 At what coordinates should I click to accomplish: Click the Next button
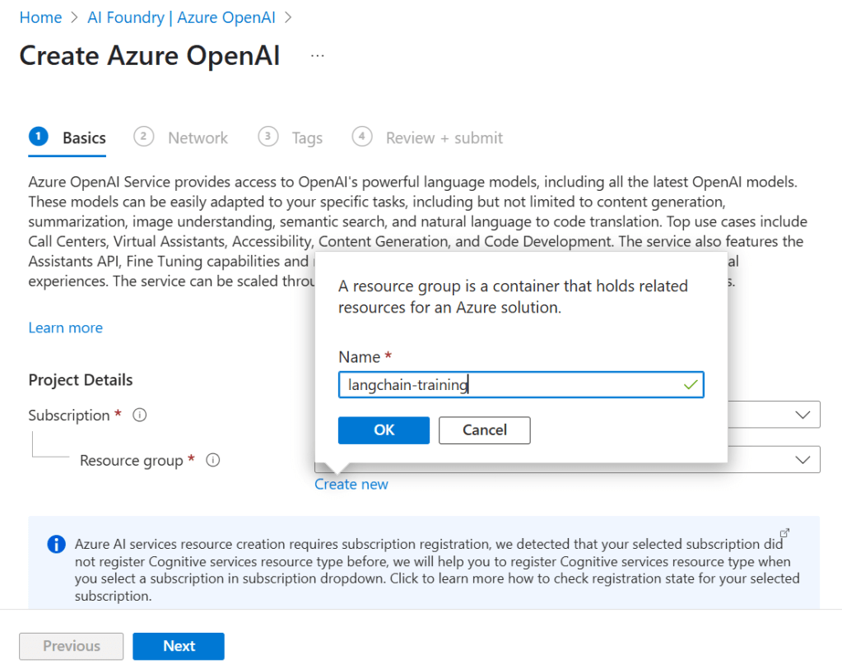pyautogui.click(x=179, y=646)
